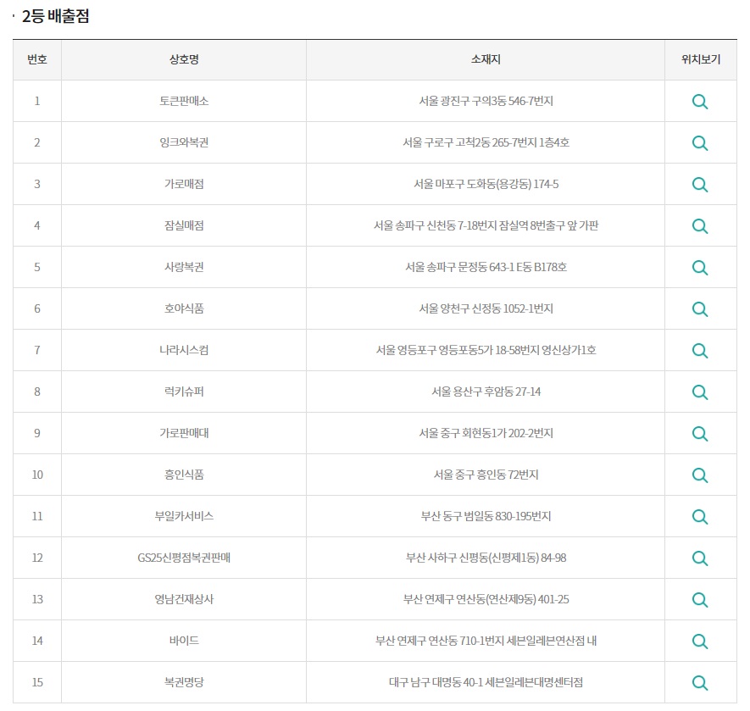Open location view for 토큰판매소

(700, 102)
